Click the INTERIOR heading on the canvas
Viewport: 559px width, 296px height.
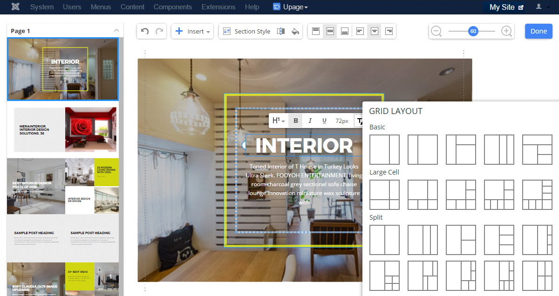click(304, 146)
